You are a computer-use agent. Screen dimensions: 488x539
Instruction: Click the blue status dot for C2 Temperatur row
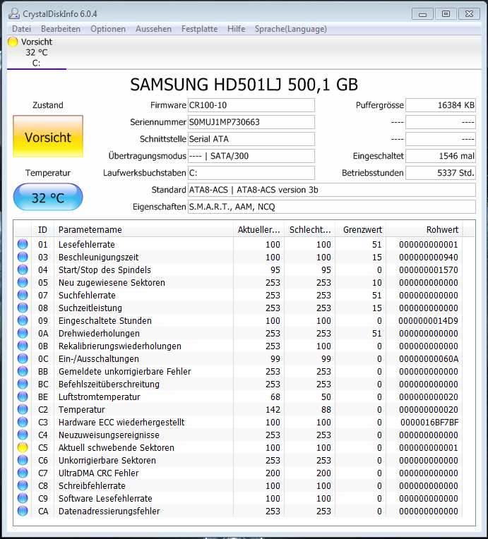tap(23, 409)
